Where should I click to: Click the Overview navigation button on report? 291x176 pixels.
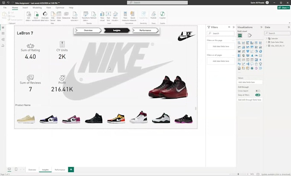click(88, 30)
